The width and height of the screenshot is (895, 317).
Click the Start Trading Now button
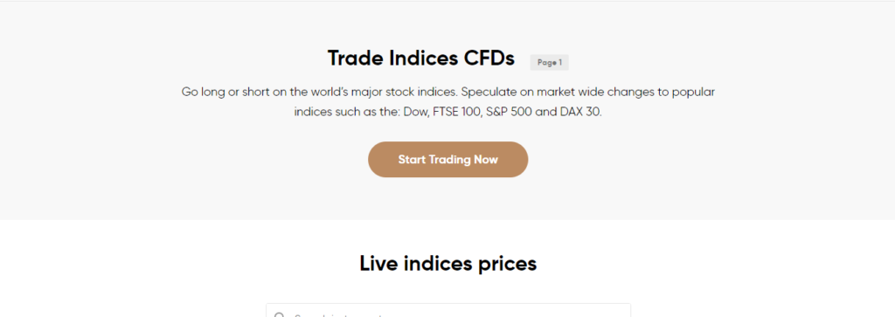(447, 160)
